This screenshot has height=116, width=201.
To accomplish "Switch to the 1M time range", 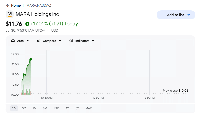I will (x=34, y=108).
